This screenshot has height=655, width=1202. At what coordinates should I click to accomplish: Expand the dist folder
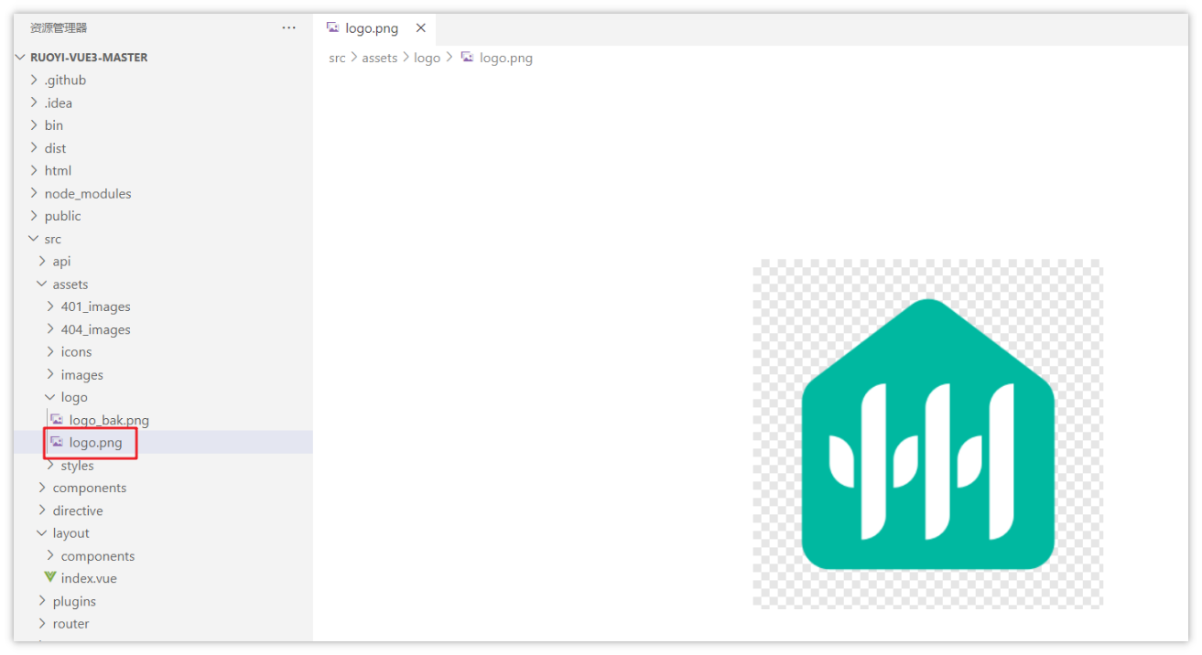[35, 148]
